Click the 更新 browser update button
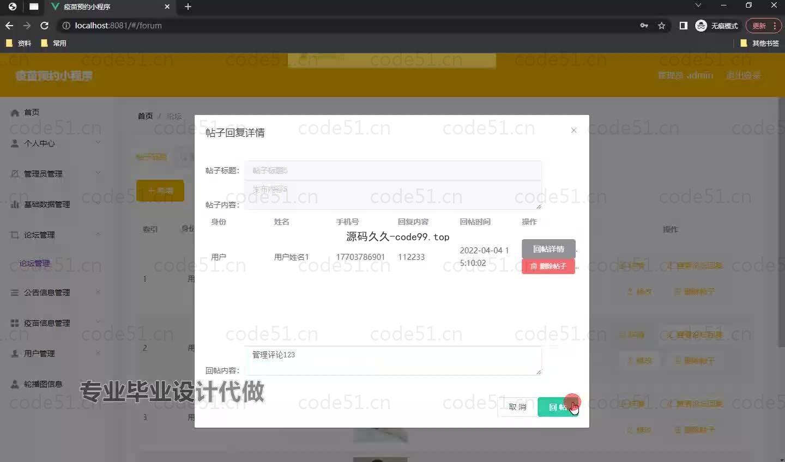The width and height of the screenshot is (785, 462). click(x=763, y=26)
